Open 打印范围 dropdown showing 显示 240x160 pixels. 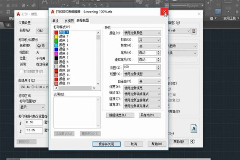[x=32, y=107]
